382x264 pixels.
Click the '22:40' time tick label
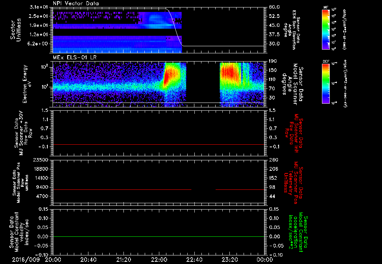[194, 260]
